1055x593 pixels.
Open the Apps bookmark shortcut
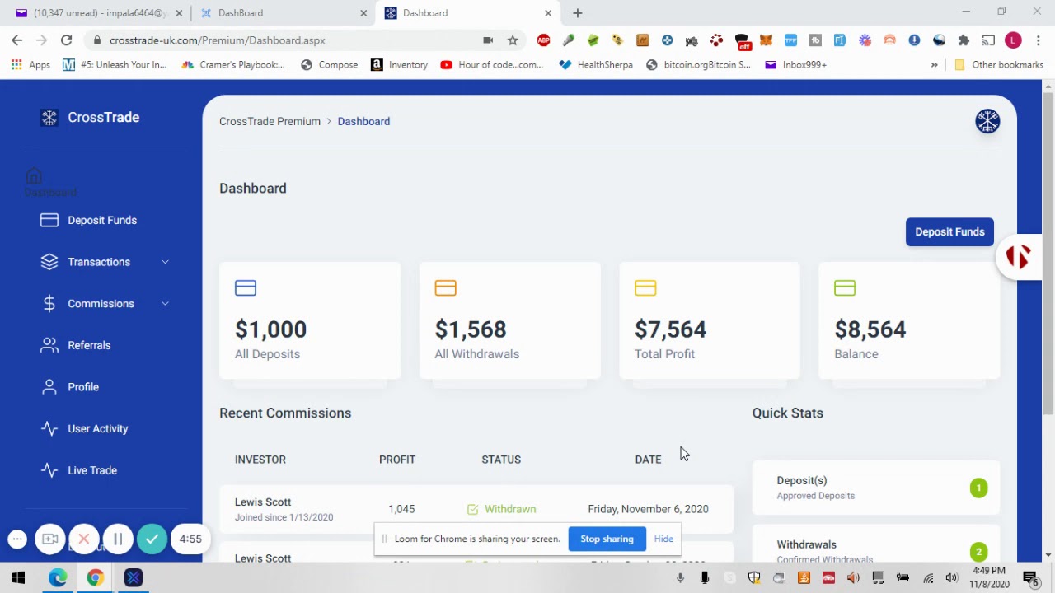point(30,64)
